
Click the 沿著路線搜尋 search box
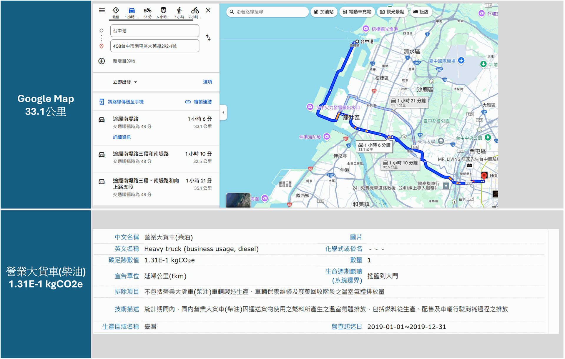click(x=267, y=12)
